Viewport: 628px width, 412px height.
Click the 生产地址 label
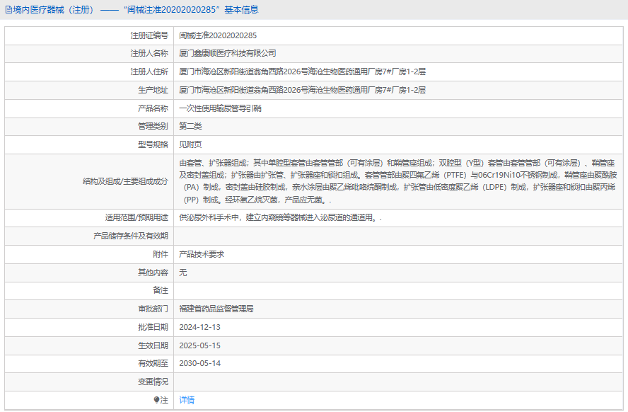pos(153,90)
